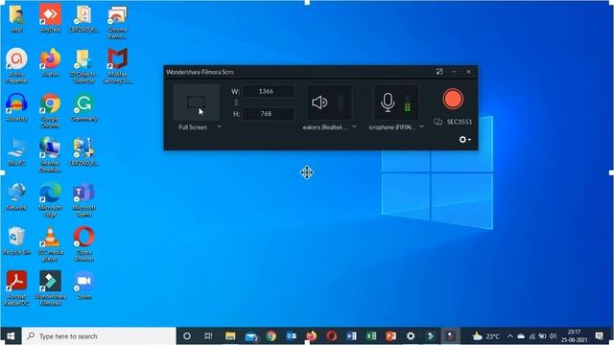Open the Firefox desktop shortcut
Screen dimensions: 614x345
(x=50, y=62)
